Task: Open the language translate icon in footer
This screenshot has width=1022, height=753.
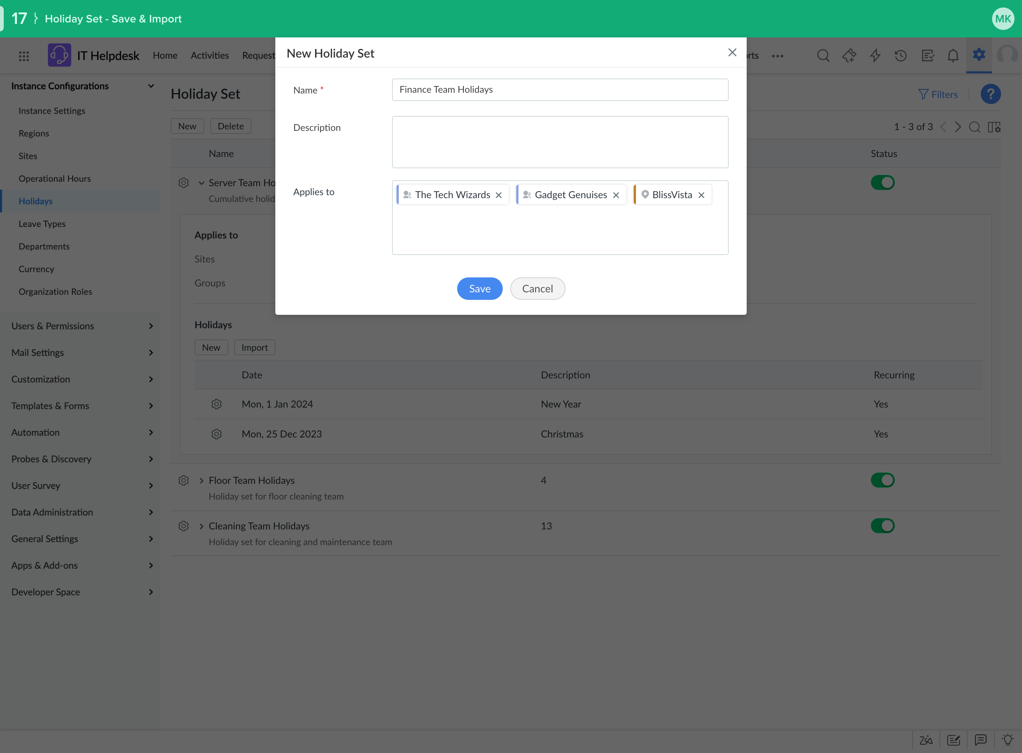Action: (x=926, y=740)
